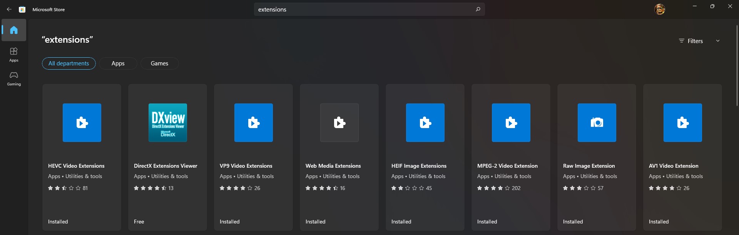Image resolution: width=739 pixels, height=235 pixels.
Task: Click the HEVC Video Extensions app icon
Action: 82,123
